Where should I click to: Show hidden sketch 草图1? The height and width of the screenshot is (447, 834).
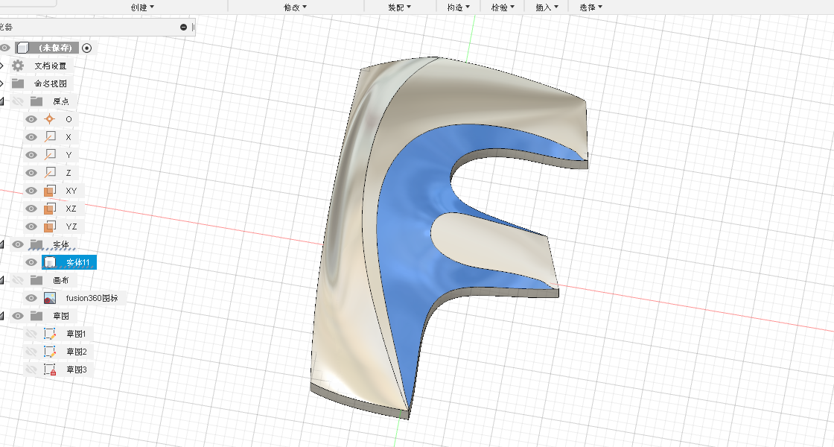[x=31, y=335]
